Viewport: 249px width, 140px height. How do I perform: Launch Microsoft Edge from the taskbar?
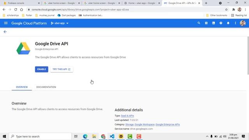(85, 136)
